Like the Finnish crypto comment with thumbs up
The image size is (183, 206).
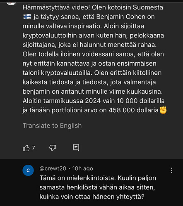26,148
